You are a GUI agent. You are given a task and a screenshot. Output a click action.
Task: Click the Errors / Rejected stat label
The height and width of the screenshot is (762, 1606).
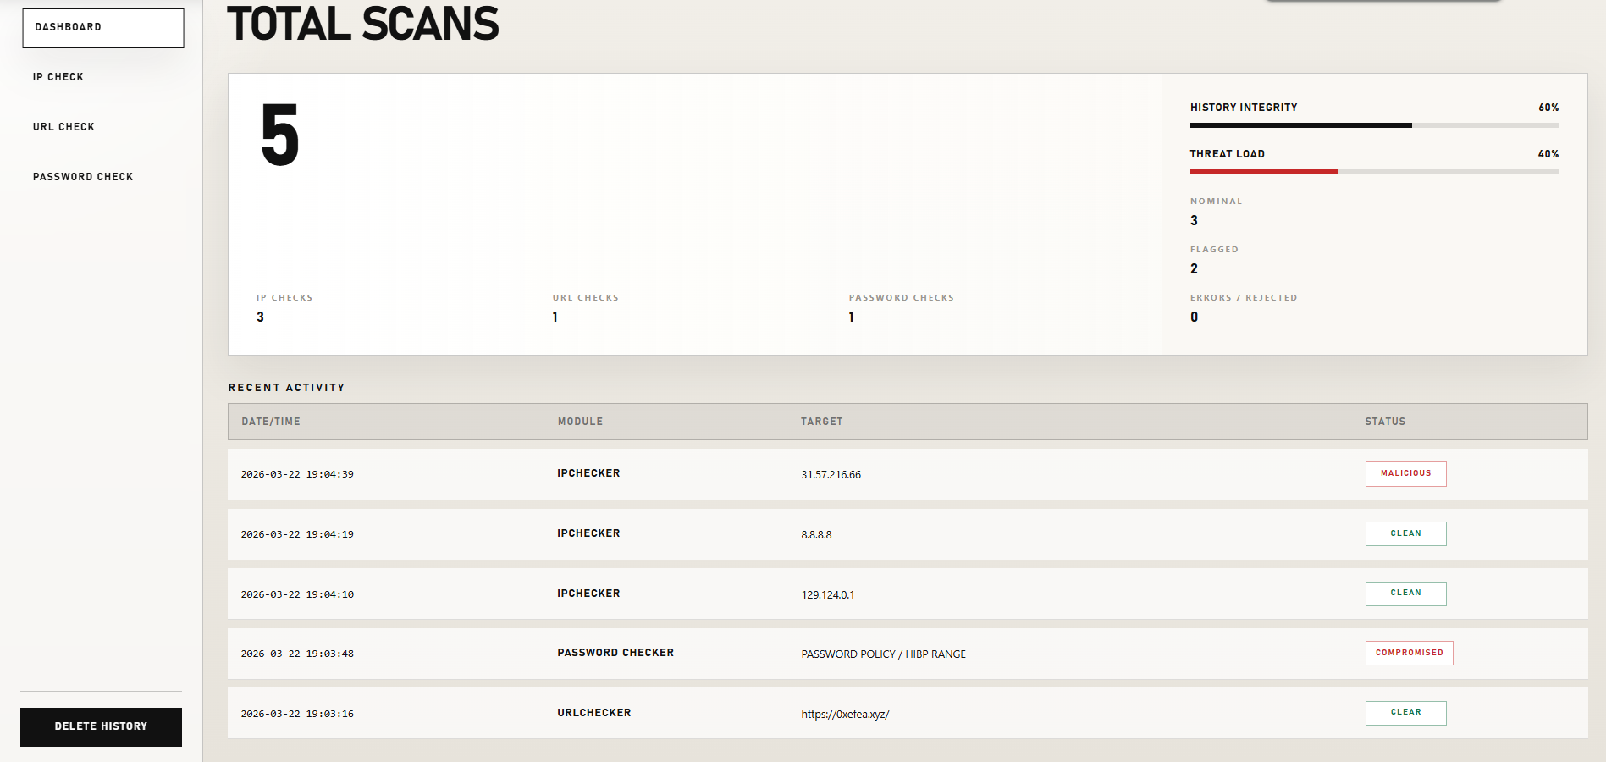coord(1243,298)
